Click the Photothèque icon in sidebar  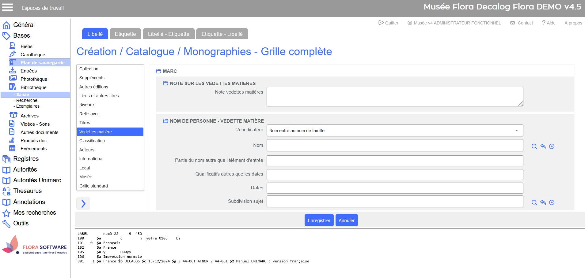pyautogui.click(x=13, y=79)
